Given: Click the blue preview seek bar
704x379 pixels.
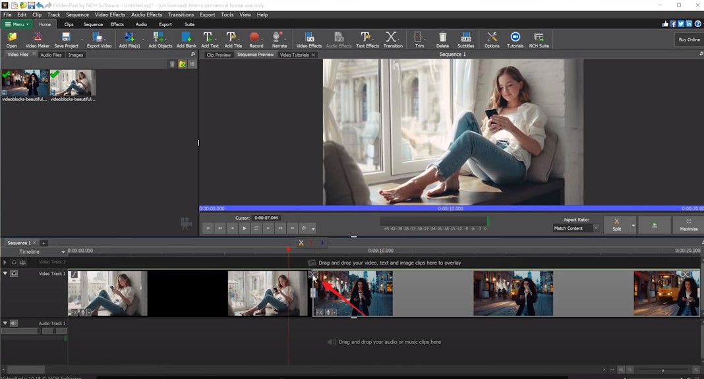Looking at the screenshot, I should (x=452, y=209).
